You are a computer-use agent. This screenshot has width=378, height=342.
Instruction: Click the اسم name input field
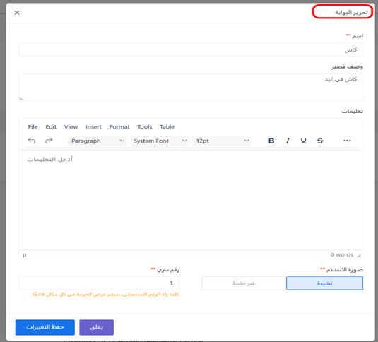pyautogui.click(x=191, y=49)
